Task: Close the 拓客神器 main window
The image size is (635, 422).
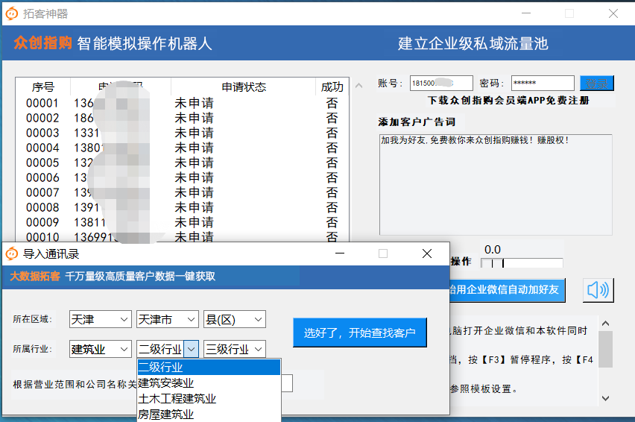Action: pos(613,13)
